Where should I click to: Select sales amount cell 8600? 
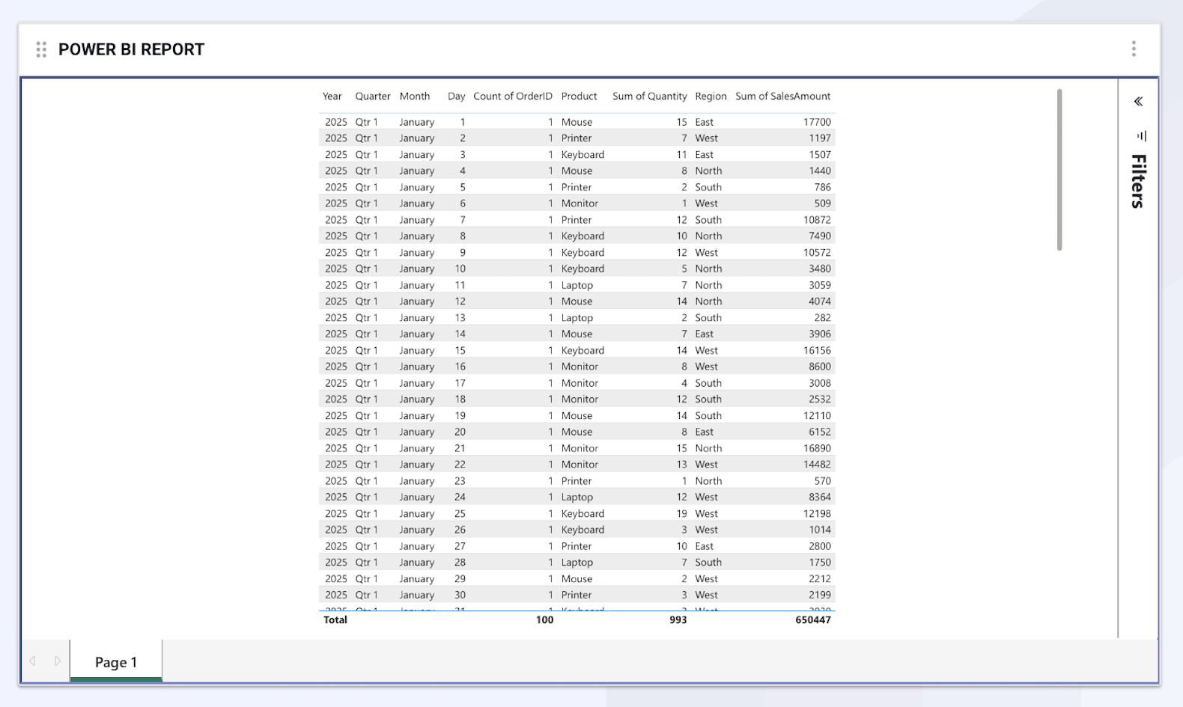(x=820, y=367)
